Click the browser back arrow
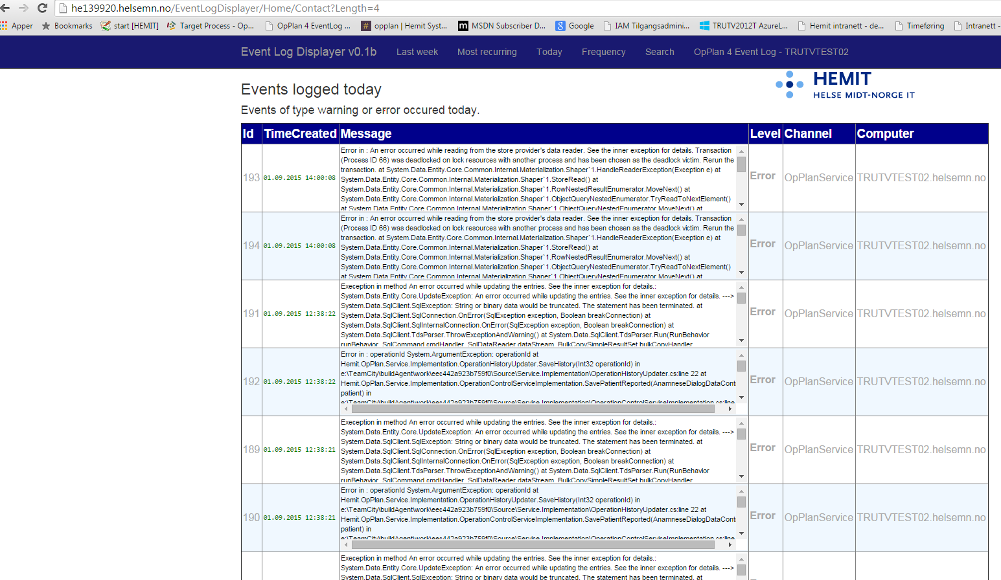This screenshot has height=580, width=1001. [5, 8]
